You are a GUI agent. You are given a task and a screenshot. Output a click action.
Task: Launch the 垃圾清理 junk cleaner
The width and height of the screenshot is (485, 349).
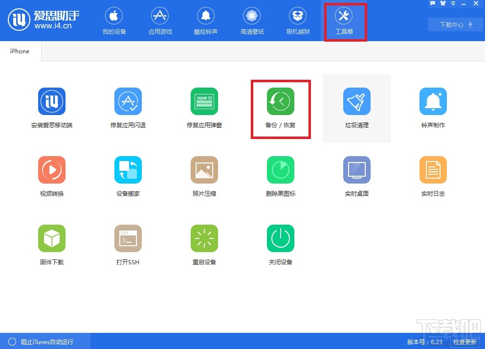pos(356,108)
